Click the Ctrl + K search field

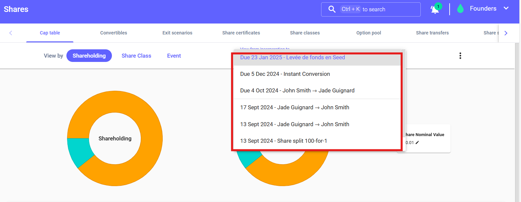click(x=379, y=9)
